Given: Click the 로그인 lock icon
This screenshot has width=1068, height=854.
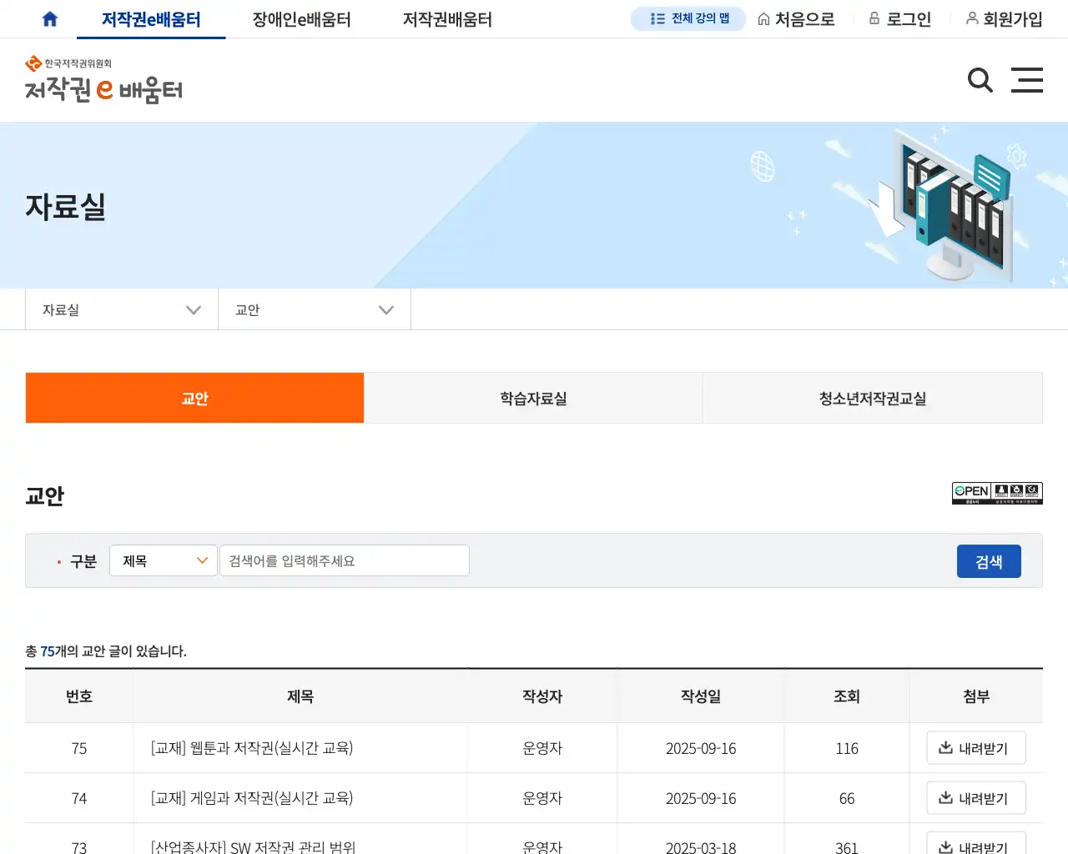Looking at the screenshot, I should click(874, 18).
